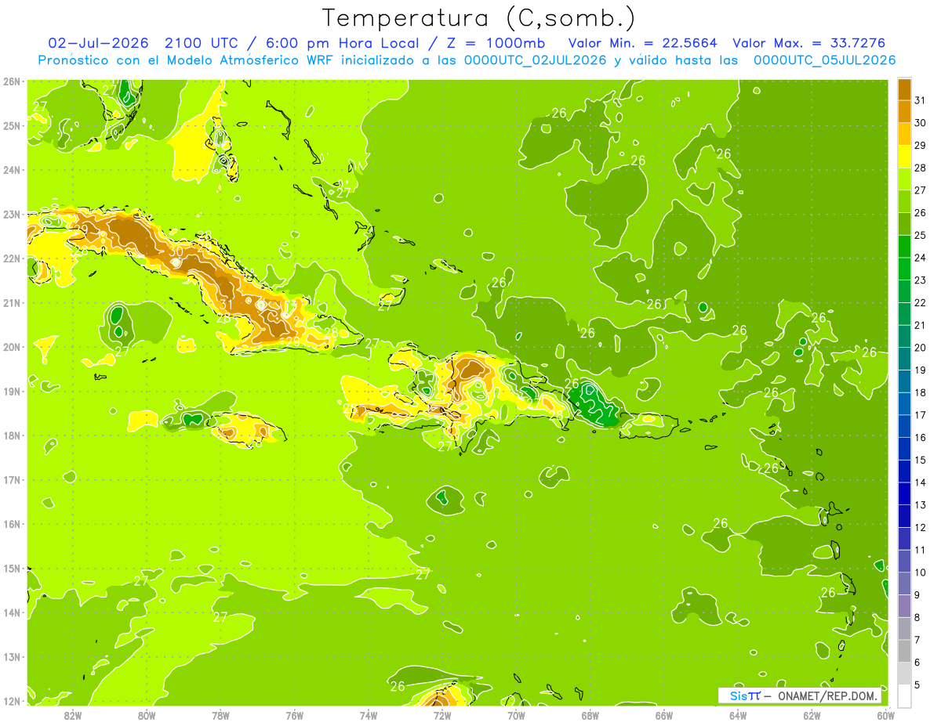Screen dimensions: 941x726
Task: Click the "0000UTC_02JUL2026" initialization time
Action: pyautogui.click(x=536, y=60)
